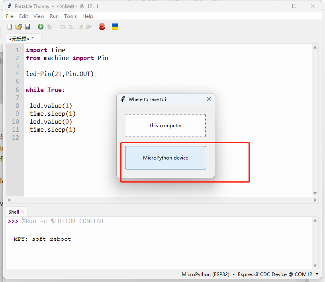Close the untitled editor tab

click(x=37, y=39)
